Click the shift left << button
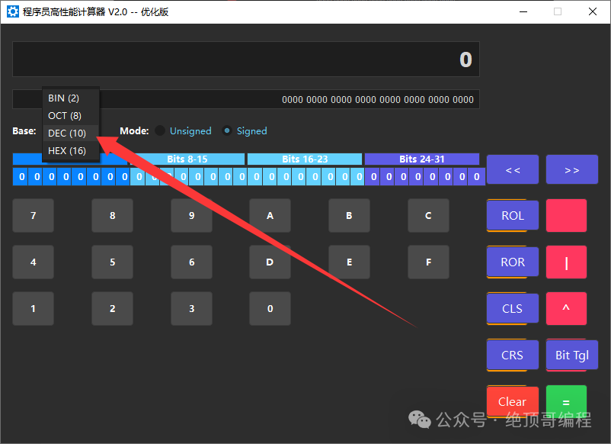The width and height of the screenshot is (611, 444). point(513,169)
